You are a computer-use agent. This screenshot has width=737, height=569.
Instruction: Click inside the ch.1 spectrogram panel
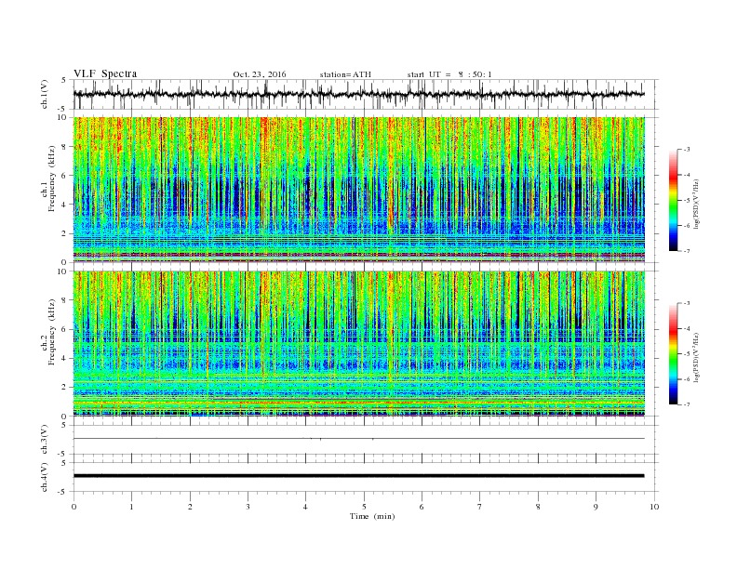pos(359,190)
